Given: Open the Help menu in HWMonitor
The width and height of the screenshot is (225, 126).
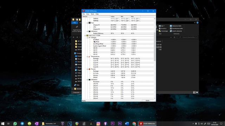Looking at the screenshot, I should (97, 14).
